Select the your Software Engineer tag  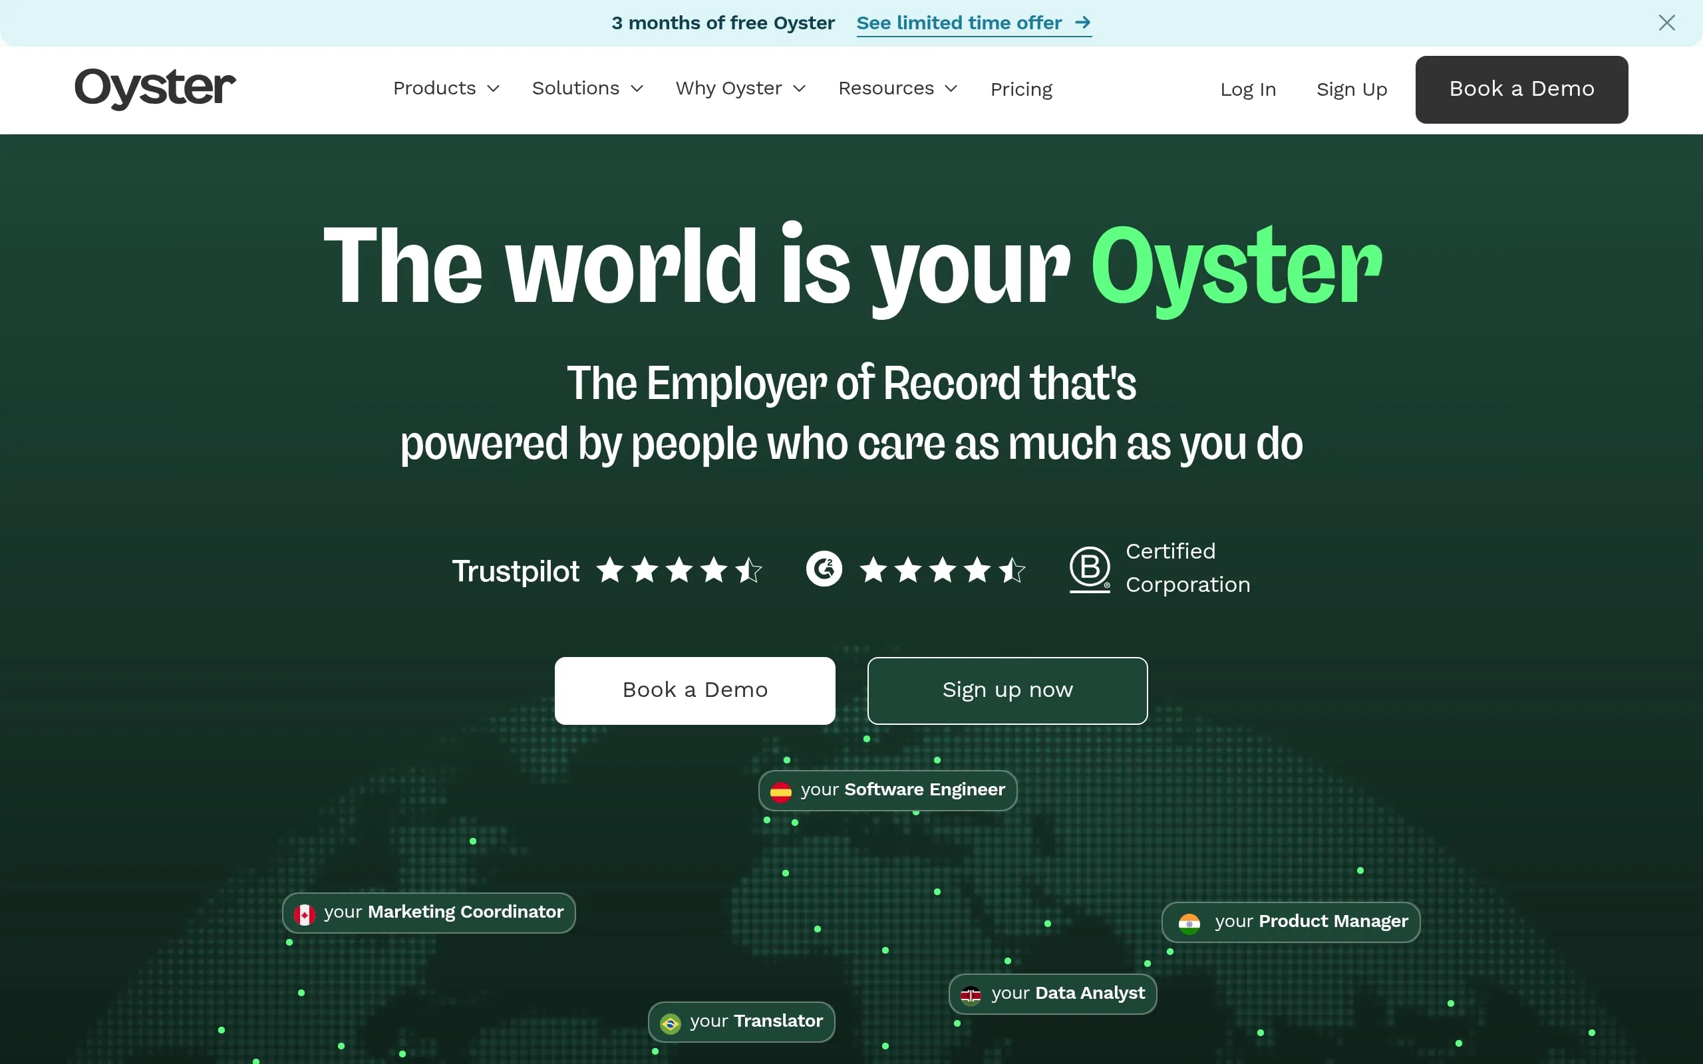tap(887, 791)
